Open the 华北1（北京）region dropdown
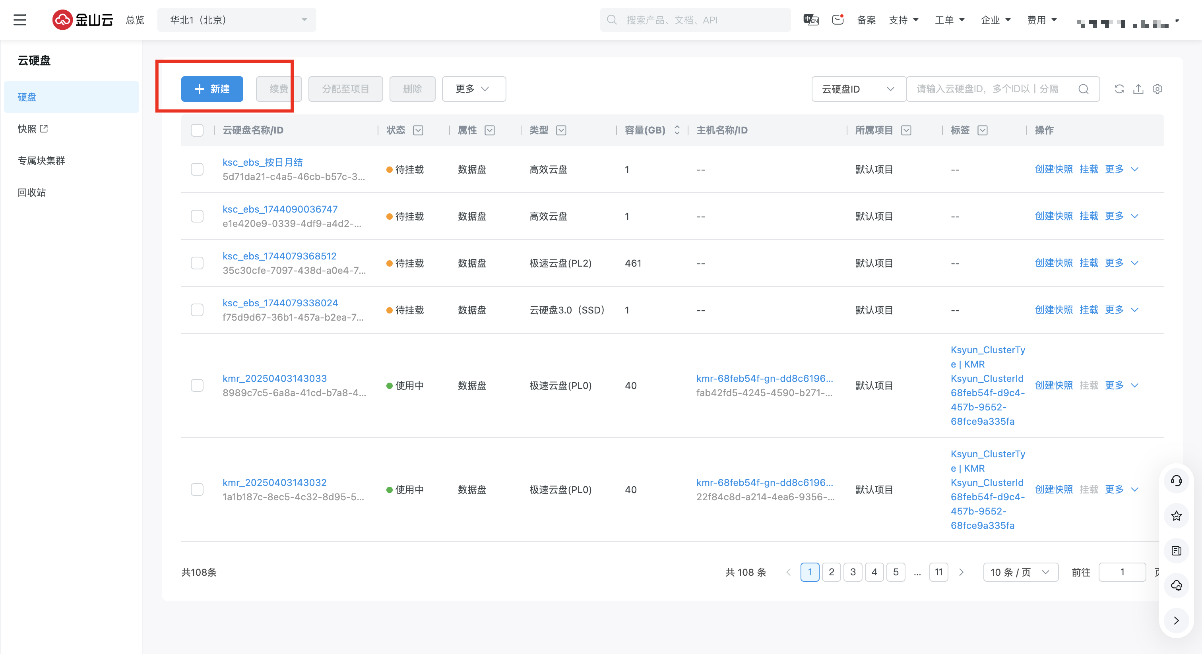This screenshot has height=654, width=1202. pyautogui.click(x=237, y=20)
